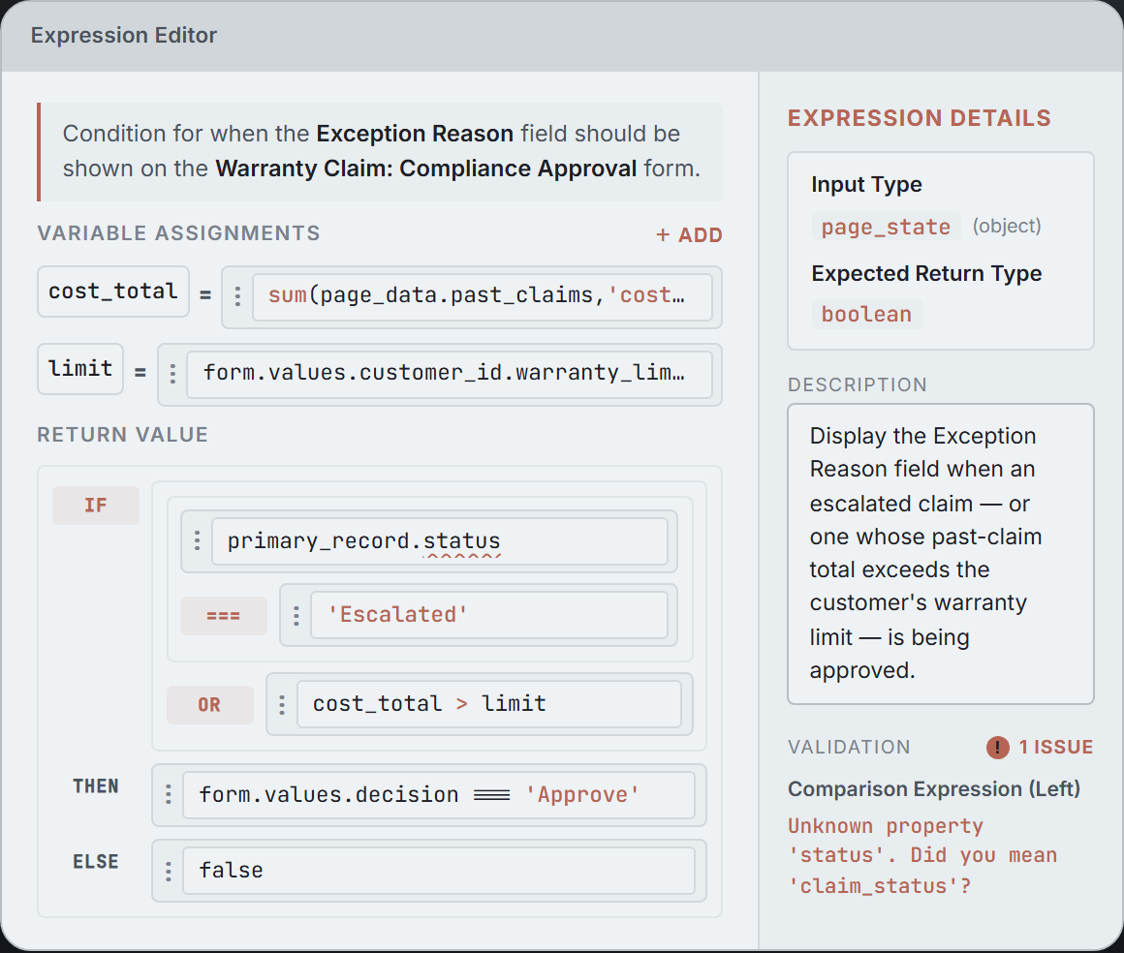Click the DESCRIPTION section heading
Image resolution: width=1124 pixels, height=953 pixels.
(x=858, y=385)
